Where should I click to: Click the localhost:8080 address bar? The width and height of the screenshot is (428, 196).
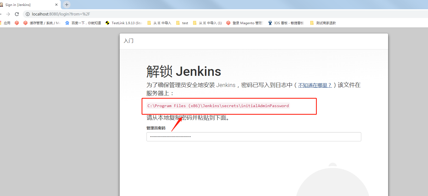(x=225, y=14)
